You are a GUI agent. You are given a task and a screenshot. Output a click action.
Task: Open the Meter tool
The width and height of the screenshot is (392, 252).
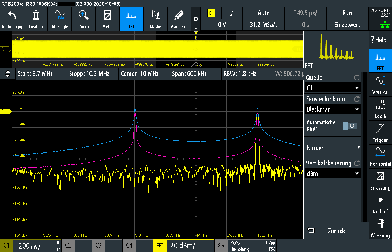[107, 19]
